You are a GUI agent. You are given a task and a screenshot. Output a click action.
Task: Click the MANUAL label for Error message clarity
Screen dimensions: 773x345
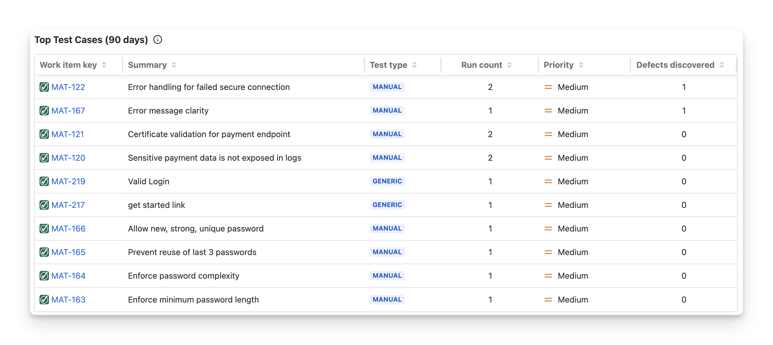387,111
